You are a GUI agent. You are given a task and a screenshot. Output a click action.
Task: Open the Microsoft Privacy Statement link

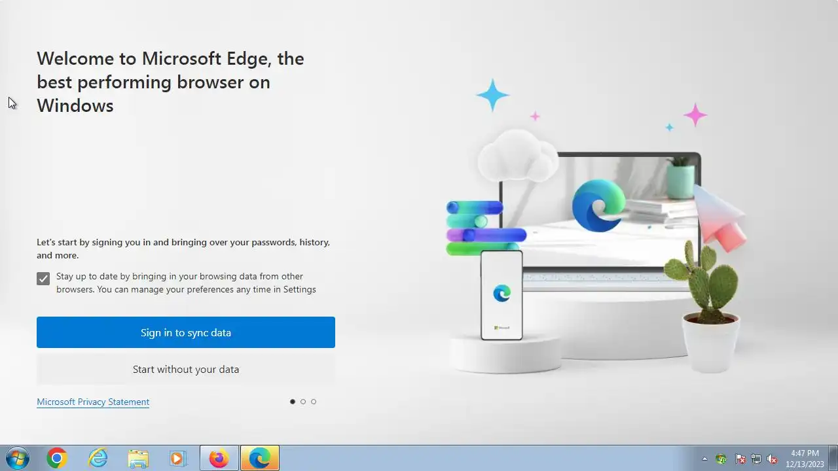(x=93, y=402)
